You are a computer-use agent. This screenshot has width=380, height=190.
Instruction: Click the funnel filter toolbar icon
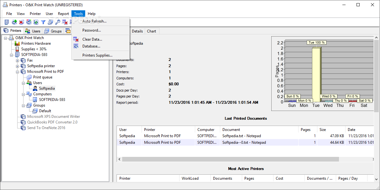43,22
